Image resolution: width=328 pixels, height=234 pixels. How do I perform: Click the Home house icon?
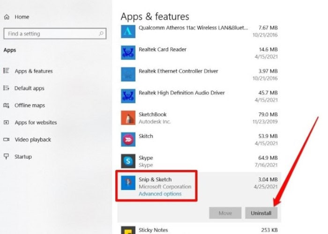pos(7,17)
